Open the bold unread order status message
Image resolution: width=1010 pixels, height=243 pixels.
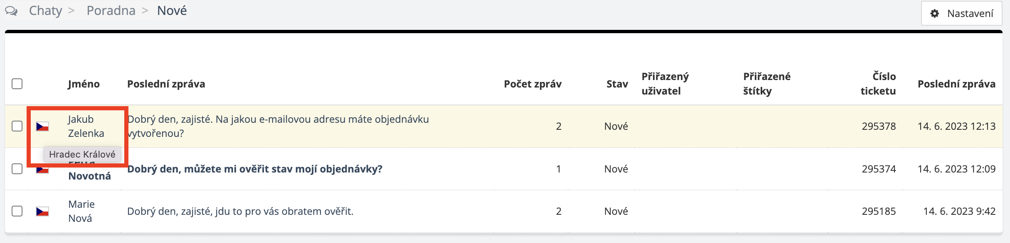click(254, 169)
